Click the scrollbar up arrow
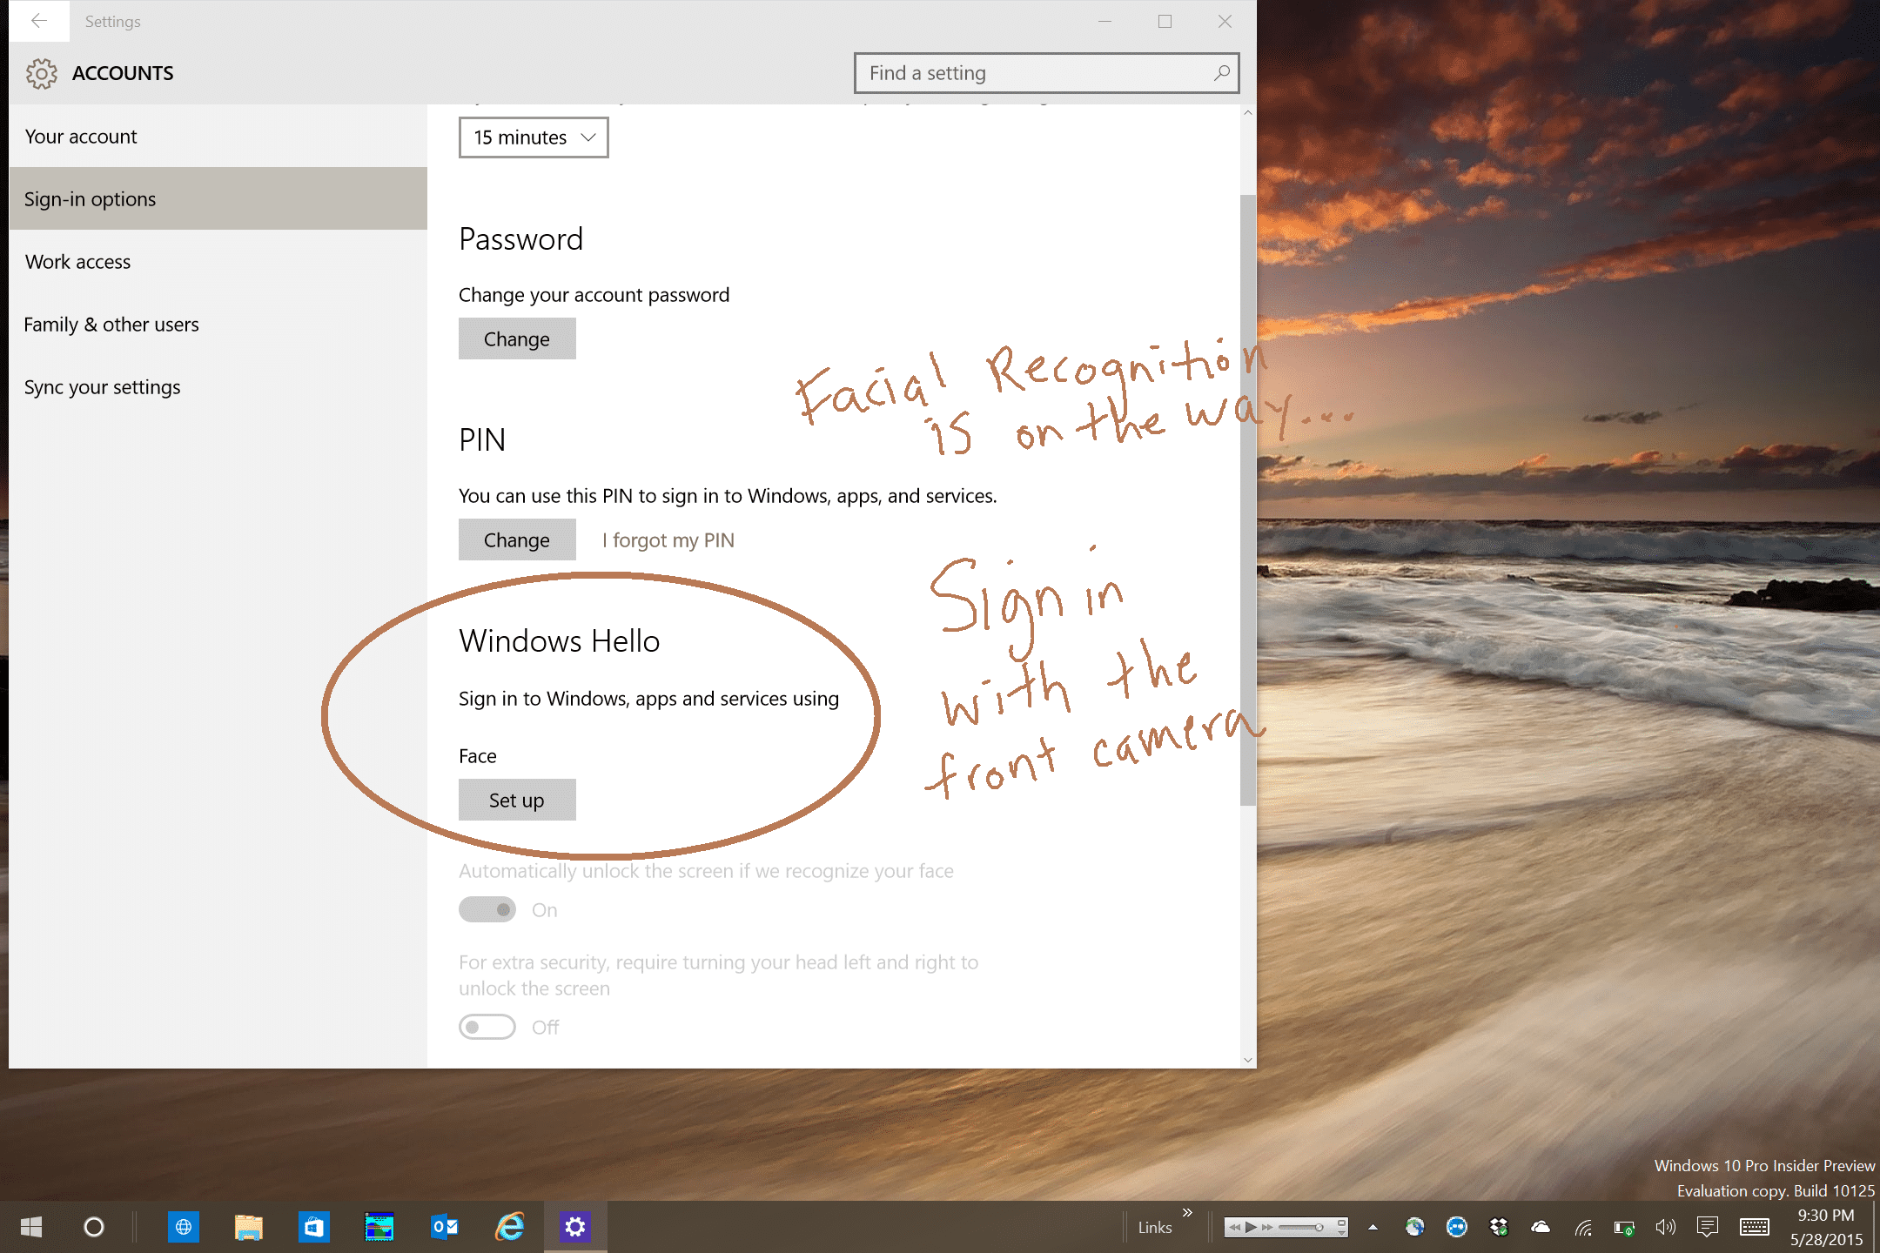The height and width of the screenshot is (1253, 1880). (x=1248, y=113)
